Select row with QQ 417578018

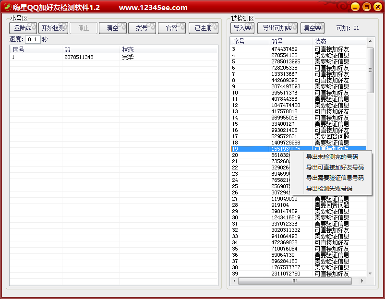coord(299,111)
